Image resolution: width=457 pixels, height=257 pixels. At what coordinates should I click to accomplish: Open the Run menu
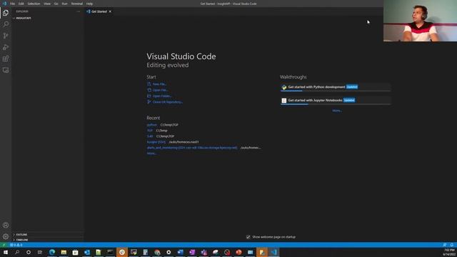coord(65,4)
